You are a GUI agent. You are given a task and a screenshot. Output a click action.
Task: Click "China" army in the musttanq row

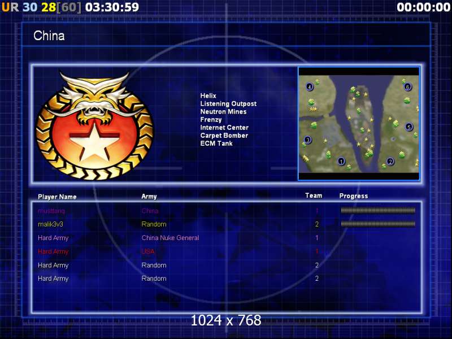pyautogui.click(x=150, y=211)
